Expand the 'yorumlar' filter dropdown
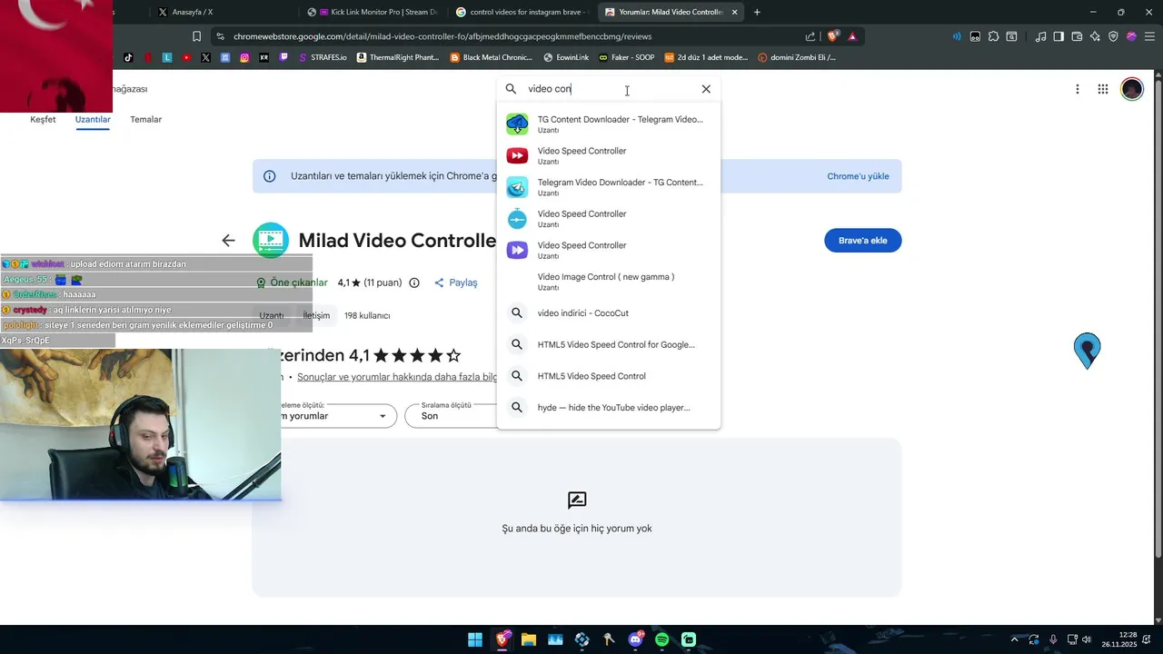 click(338, 416)
